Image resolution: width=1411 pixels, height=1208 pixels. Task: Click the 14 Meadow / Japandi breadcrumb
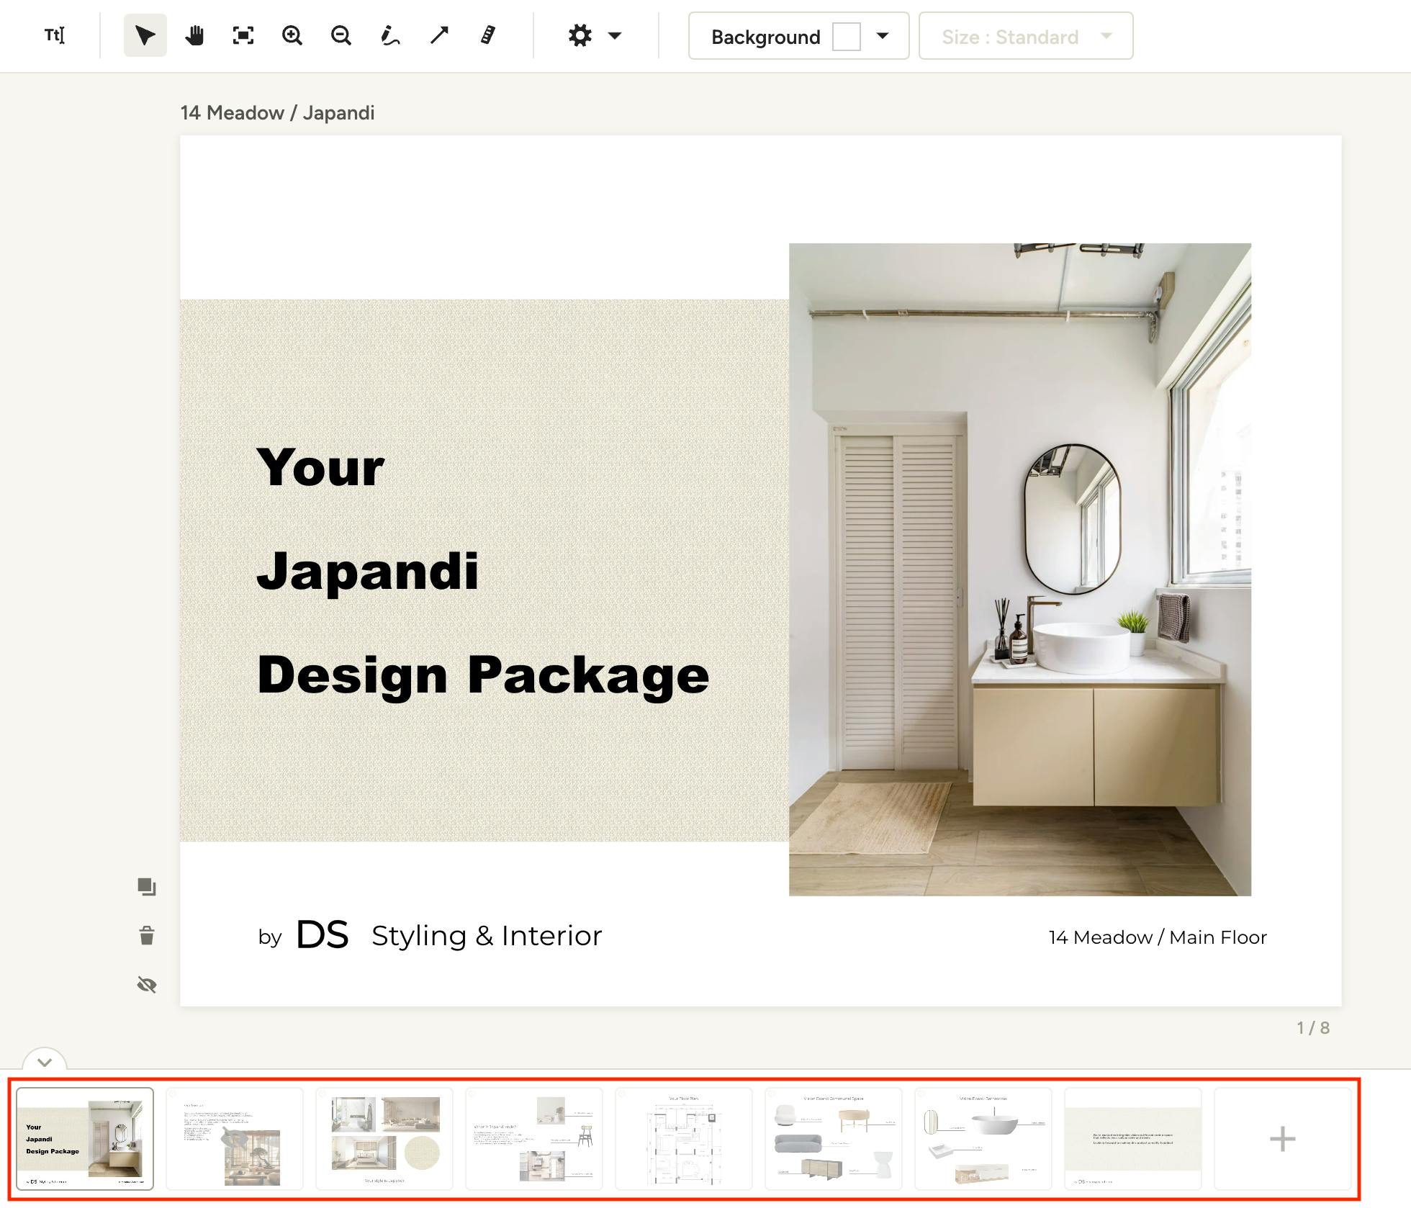tap(277, 113)
